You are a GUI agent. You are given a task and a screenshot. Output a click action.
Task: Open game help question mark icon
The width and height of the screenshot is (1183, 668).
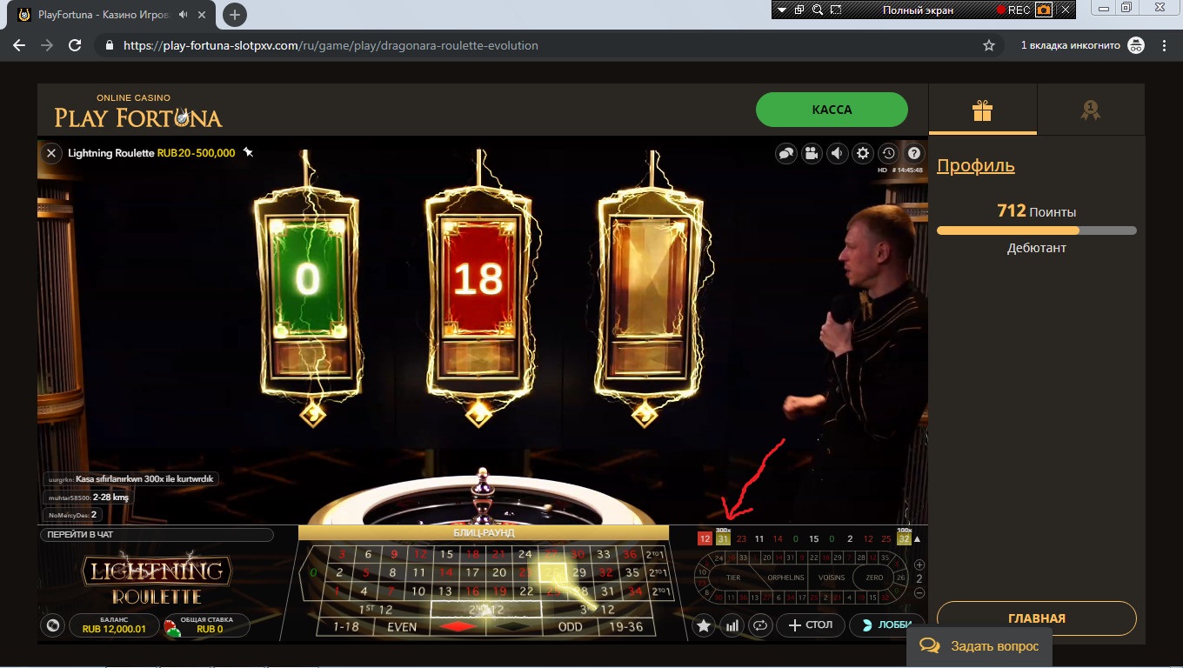(x=913, y=153)
